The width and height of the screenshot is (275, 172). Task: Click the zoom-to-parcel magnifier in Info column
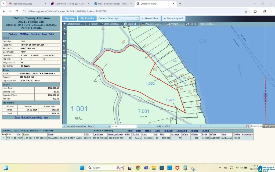tap(9, 138)
